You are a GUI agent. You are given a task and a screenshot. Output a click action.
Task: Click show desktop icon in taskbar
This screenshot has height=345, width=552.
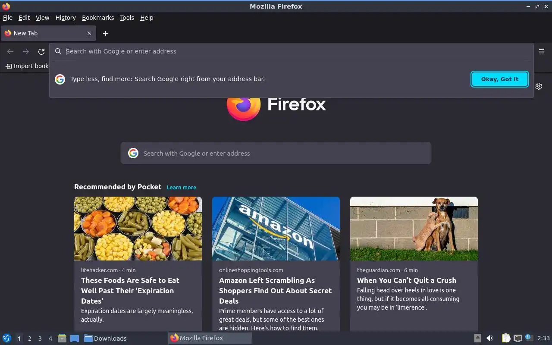pos(75,338)
